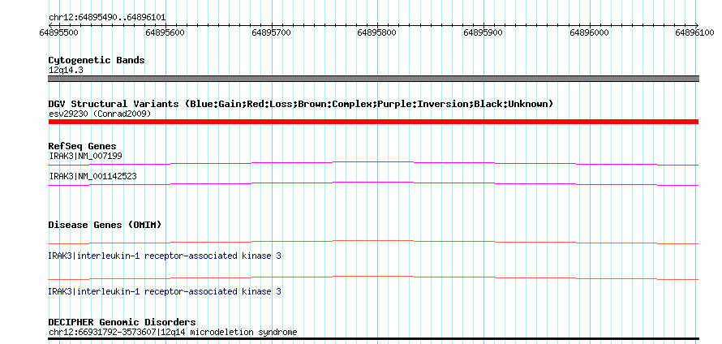Select the Cytogenetic Bands track title
The image size is (722, 344).
click(x=97, y=60)
